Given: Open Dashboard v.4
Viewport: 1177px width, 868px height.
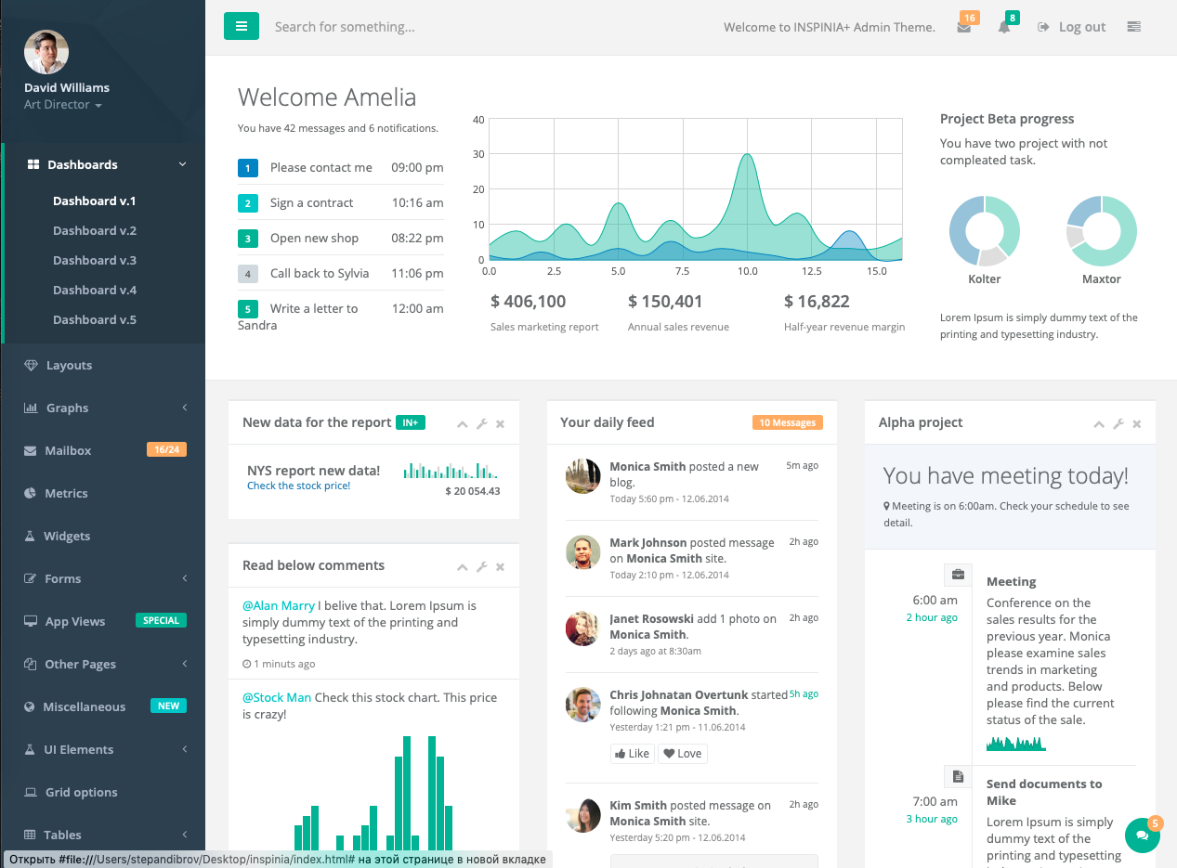Looking at the screenshot, I should 95,290.
